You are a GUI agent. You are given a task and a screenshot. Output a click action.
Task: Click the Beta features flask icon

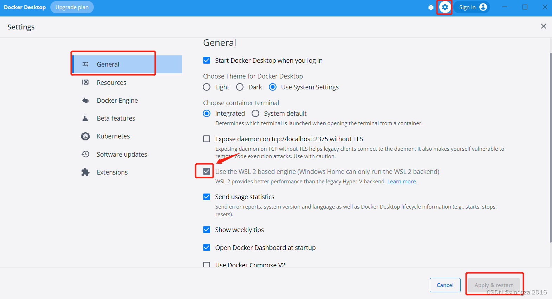coord(85,117)
